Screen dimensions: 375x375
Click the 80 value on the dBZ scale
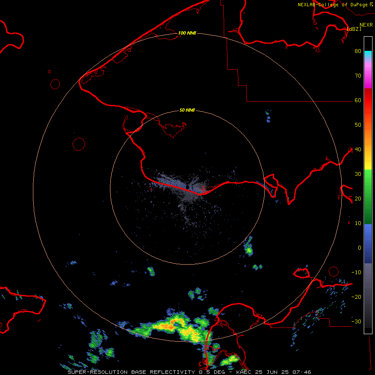tap(358, 51)
